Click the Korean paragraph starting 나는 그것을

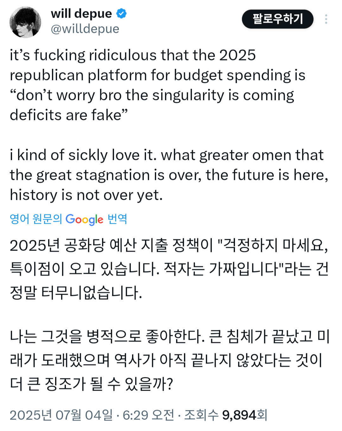tap(170, 360)
